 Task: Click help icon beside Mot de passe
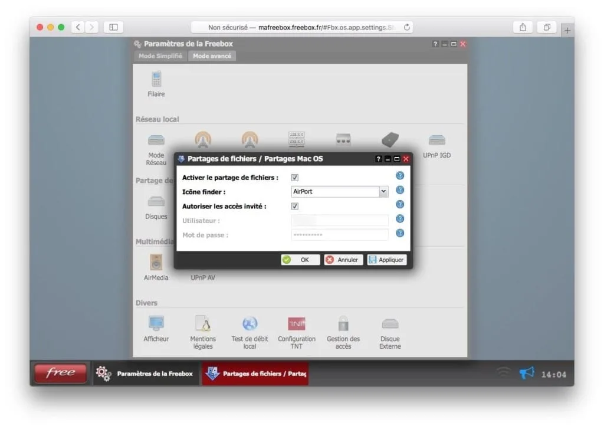click(400, 233)
